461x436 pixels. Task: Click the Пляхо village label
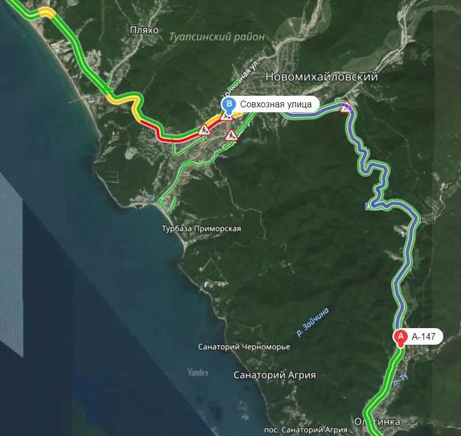point(144,30)
